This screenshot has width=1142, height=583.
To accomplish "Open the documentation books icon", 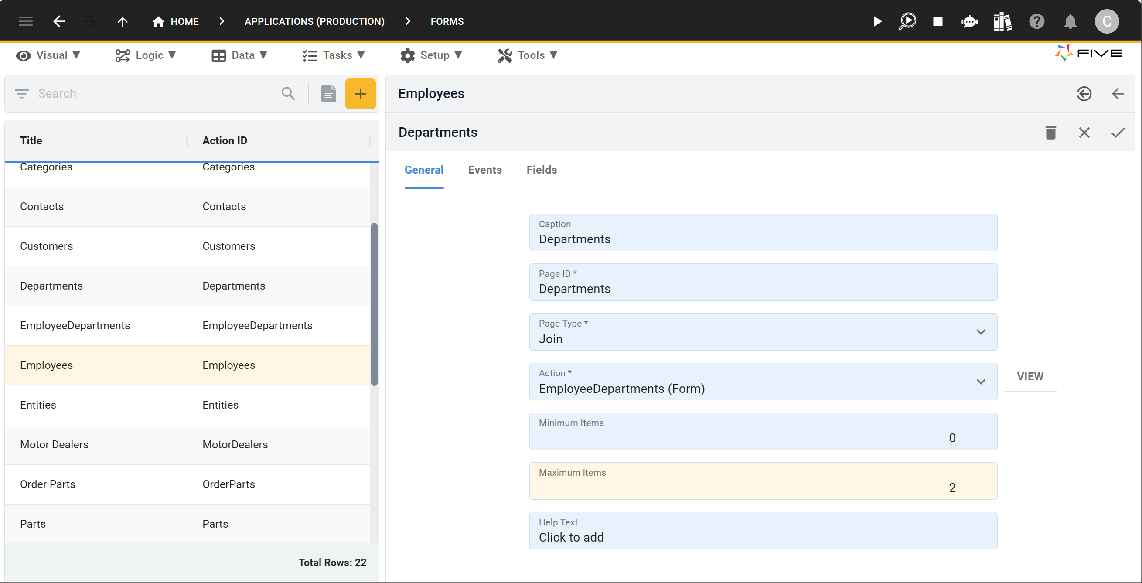I will click(x=1002, y=21).
